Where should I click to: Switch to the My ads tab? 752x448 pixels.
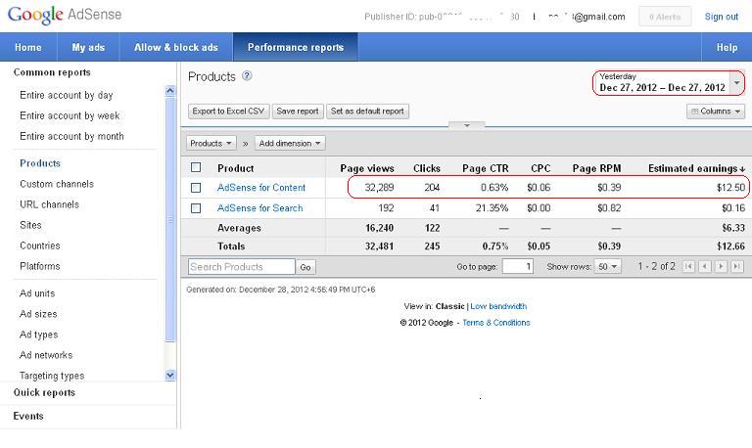click(x=89, y=47)
